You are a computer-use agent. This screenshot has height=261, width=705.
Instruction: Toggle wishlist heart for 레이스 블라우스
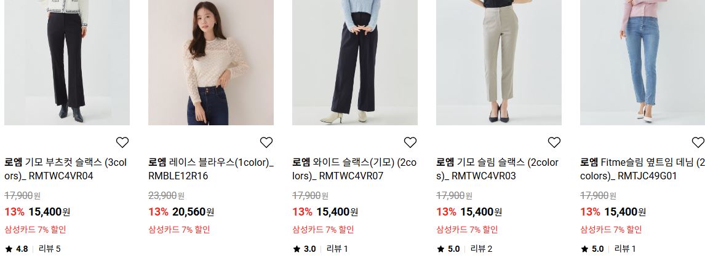pos(266,142)
